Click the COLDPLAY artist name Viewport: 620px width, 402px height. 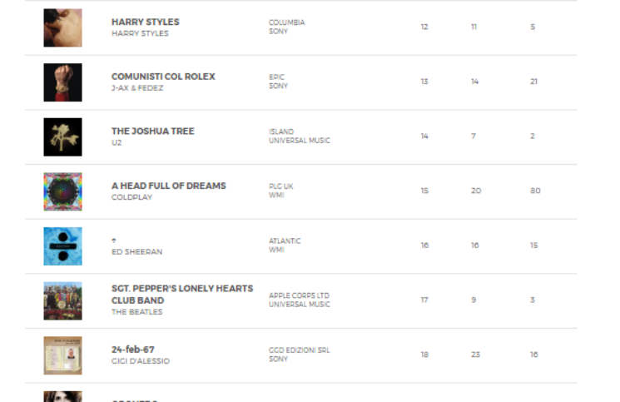[131, 197]
